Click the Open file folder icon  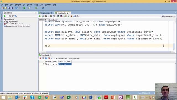coord(6,8)
